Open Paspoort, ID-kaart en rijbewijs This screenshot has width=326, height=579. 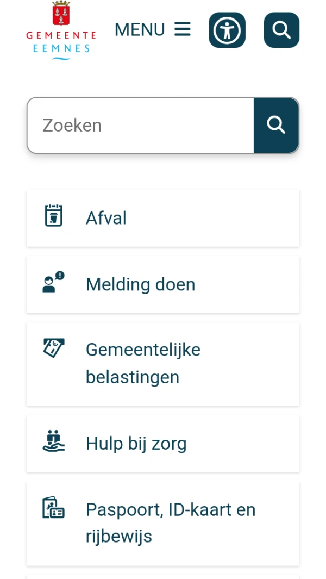(170, 510)
